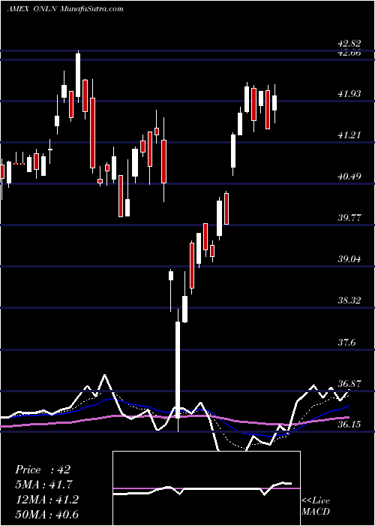Viewport: 375px width, 526px height.
Task: Click the Price : 42 readout
Action: [x=43, y=470]
